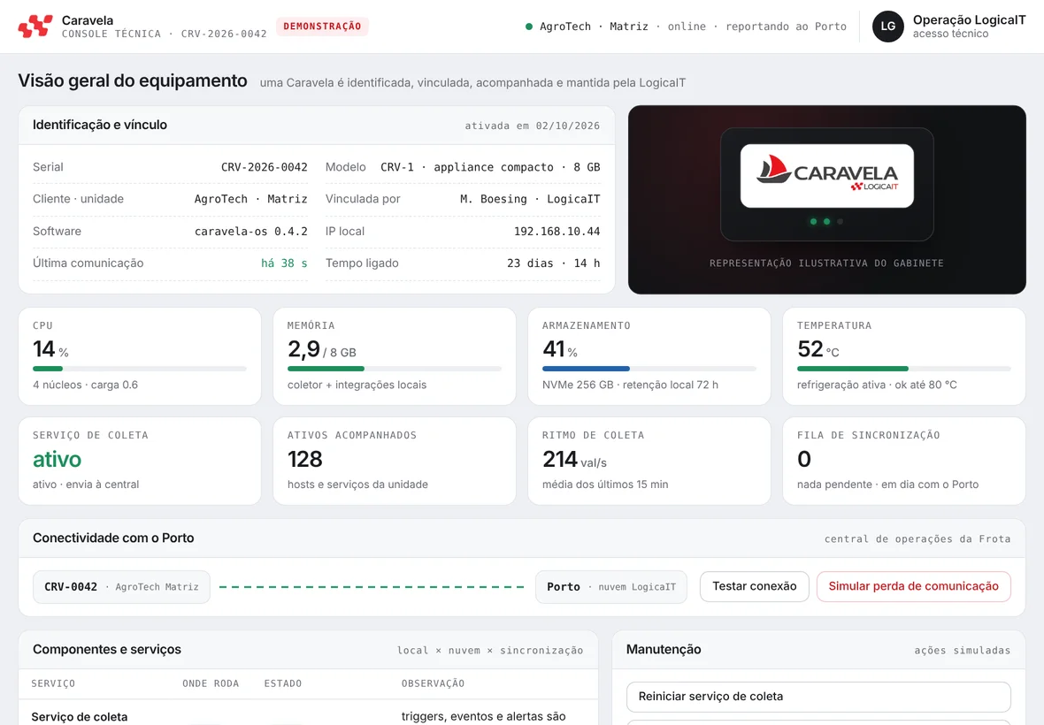Click the Armazenamento progress bar
This screenshot has width=1044, height=725.
point(649,369)
